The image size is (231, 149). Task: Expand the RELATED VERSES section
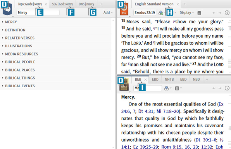click(56, 38)
